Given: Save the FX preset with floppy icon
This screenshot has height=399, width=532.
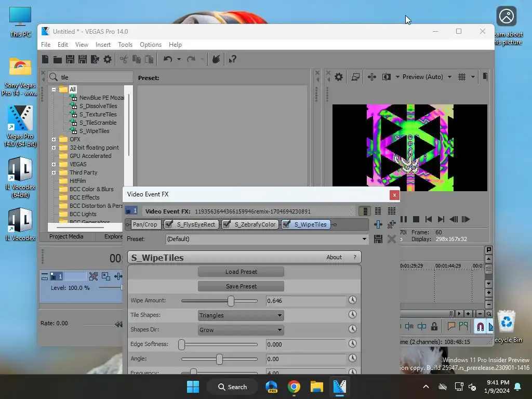Looking at the screenshot, I should [378, 239].
